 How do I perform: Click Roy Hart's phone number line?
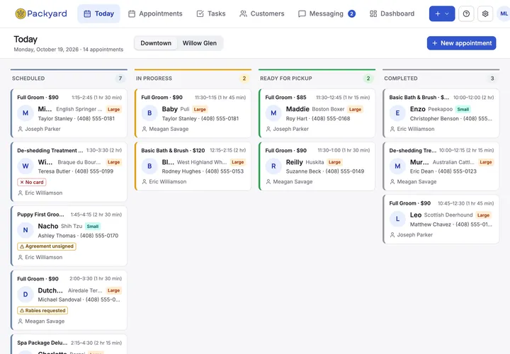coord(318,119)
